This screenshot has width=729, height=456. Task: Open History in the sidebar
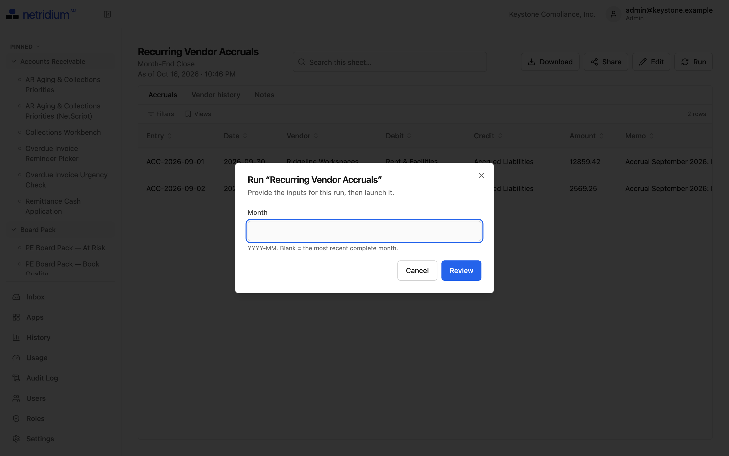click(x=38, y=337)
